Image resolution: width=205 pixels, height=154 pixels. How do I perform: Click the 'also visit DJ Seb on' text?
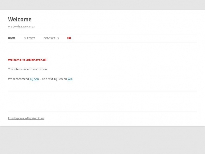click(54, 79)
